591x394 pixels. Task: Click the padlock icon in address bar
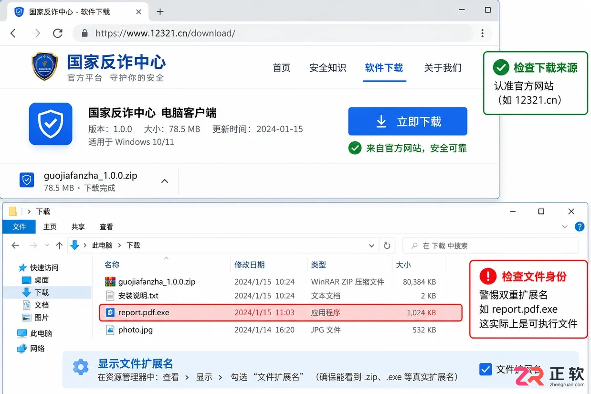click(x=85, y=33)
